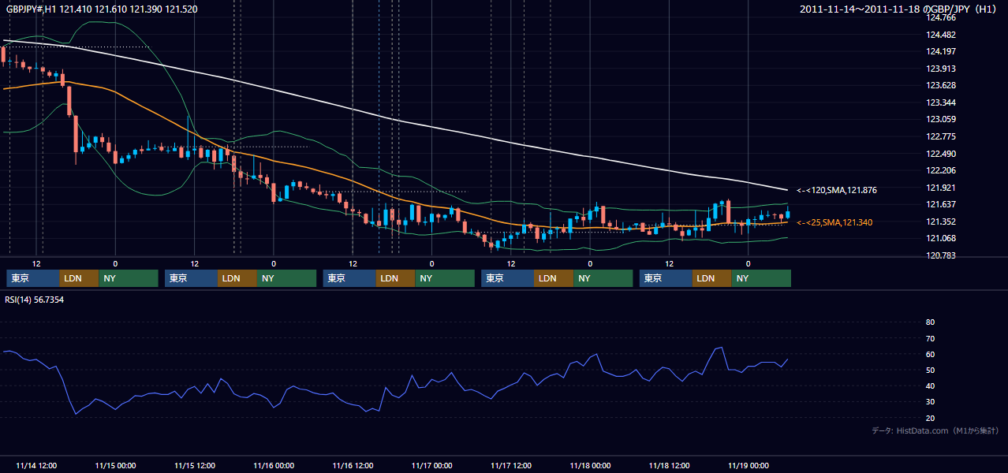Select the 11/15 12:00 time axis label
Viewport: 1008px width, 473px height.
pos(195,465)
